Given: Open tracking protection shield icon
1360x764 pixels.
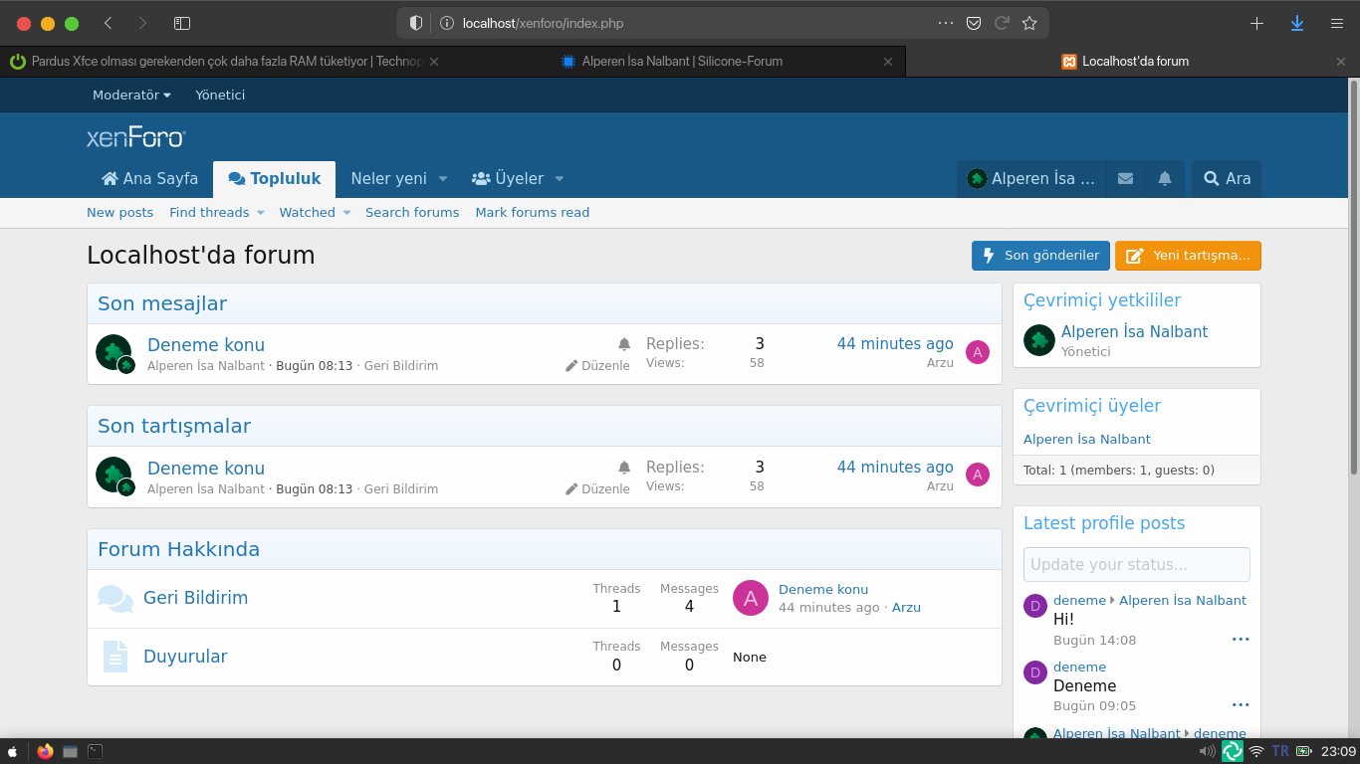Looking at the screenshot, I should 416,23.
